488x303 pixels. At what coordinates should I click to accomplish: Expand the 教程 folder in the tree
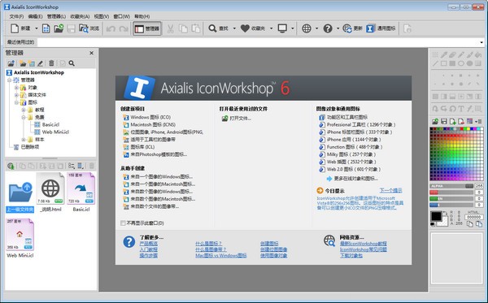[24, 110]
